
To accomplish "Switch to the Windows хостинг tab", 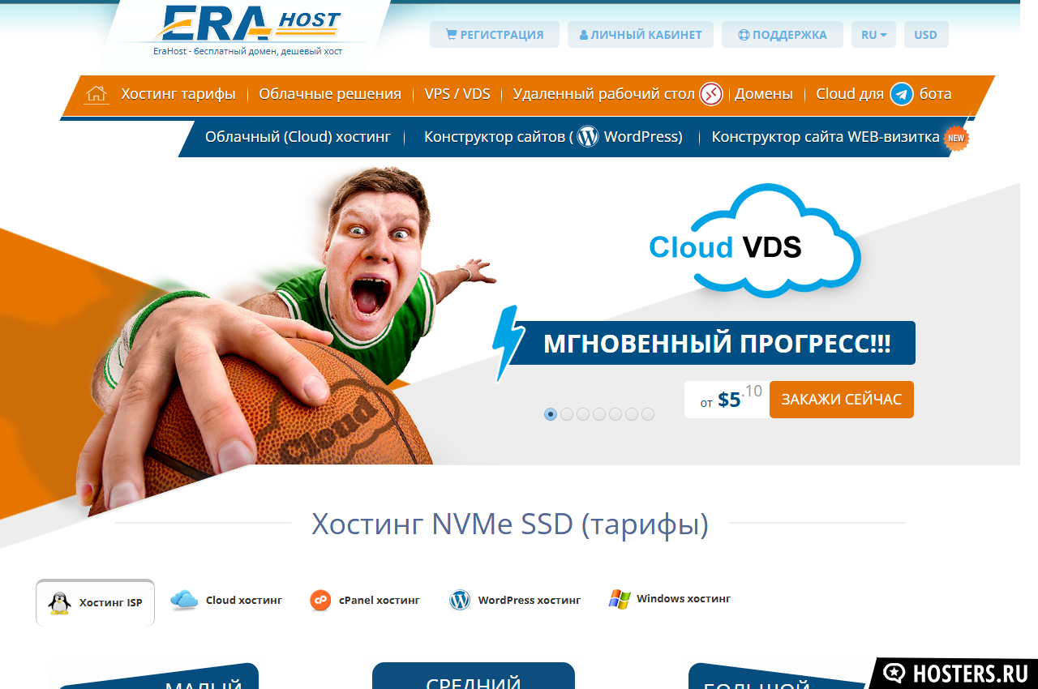I will coord(670,599).
